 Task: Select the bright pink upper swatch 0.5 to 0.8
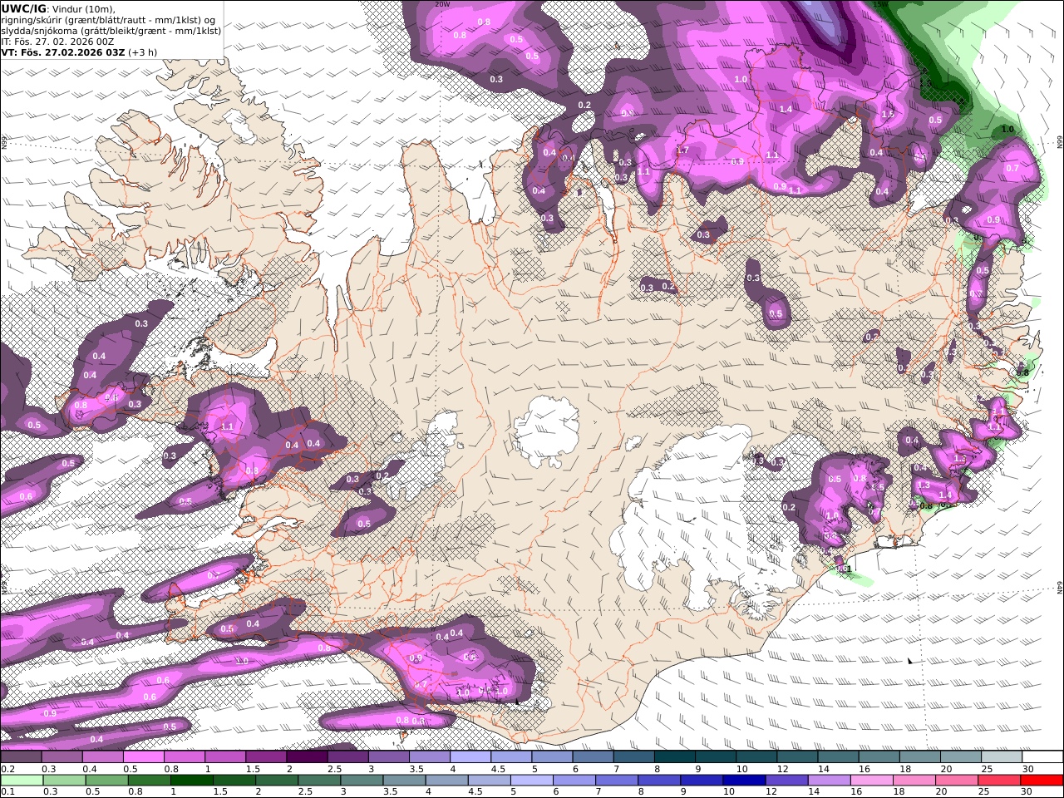coord(144,757)
